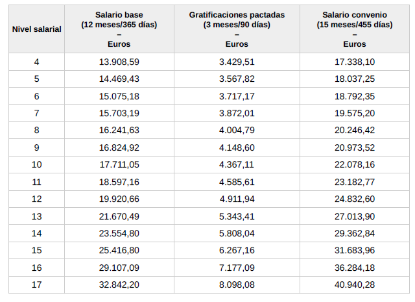
Task: Select salary level 7 row label
Action: [36, 113]
